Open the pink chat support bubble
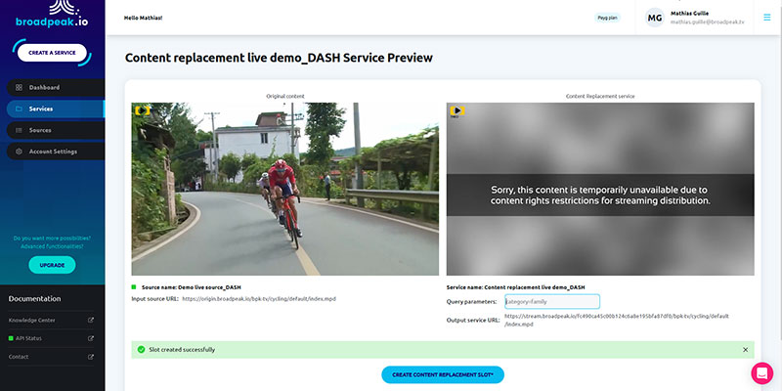This screenshot has height=391, width=782. pyautogui.click(x=761, y=372)
